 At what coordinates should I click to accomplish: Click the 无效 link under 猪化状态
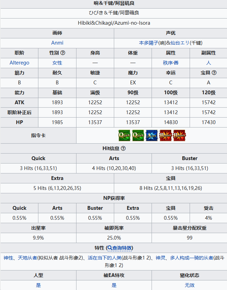pos(189,285)
